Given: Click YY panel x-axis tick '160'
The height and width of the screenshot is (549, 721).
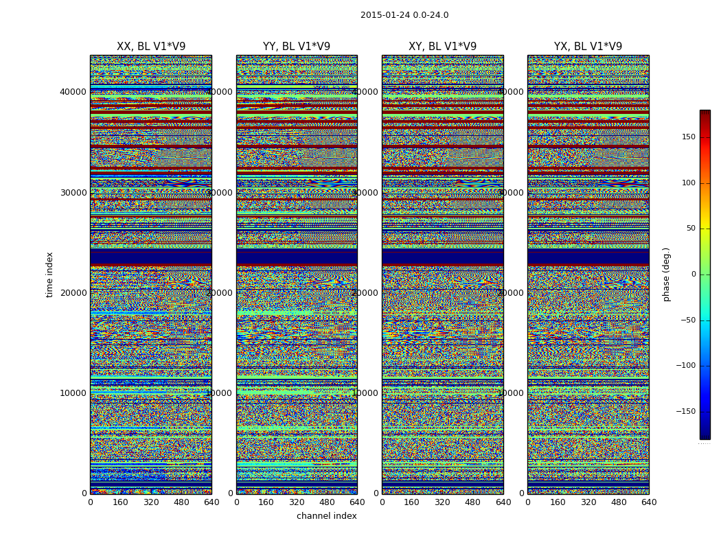Looking at the screenshot, I should click(x=266, y=502).
